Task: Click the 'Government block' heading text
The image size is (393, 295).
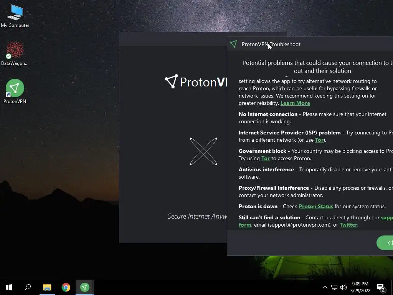Action: point(263,151)
